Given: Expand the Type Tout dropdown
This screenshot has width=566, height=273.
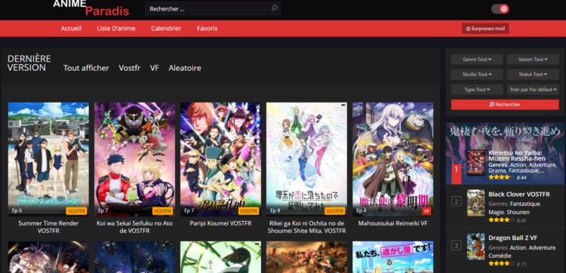Looking at the screenshot, I should (477, 90).
